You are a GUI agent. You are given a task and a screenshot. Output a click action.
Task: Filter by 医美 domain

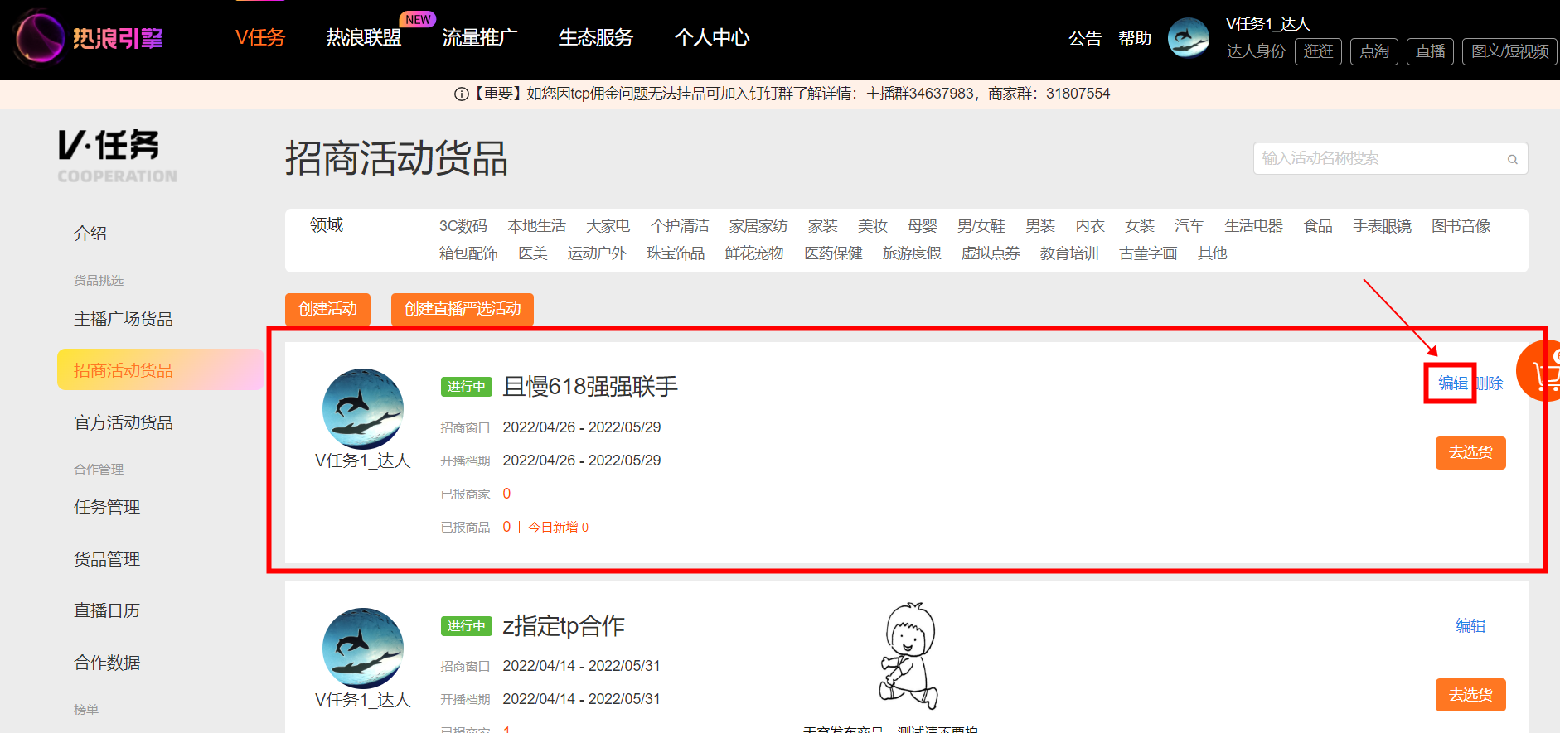pyautogui.click(x=533, y=253)
